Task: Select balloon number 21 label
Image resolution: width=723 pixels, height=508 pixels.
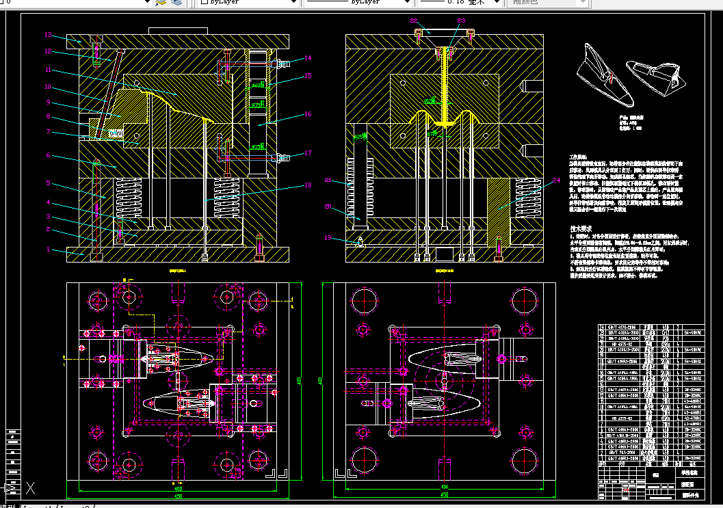Action: click(x=328, y=180)
